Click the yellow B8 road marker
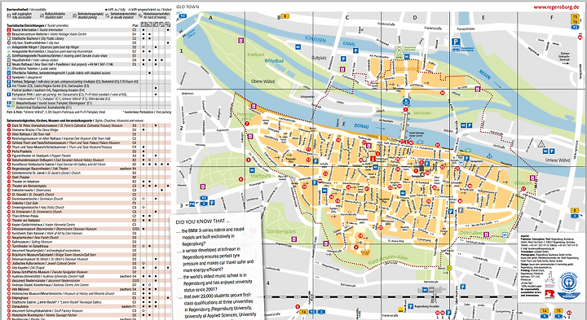Screen dimensions: 587x320 point(285,16)
